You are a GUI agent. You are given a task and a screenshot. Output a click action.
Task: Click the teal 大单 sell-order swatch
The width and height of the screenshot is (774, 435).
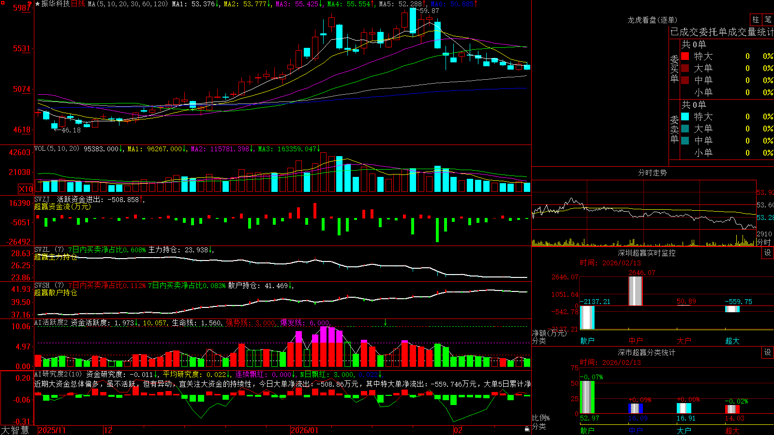coord(685,129)
